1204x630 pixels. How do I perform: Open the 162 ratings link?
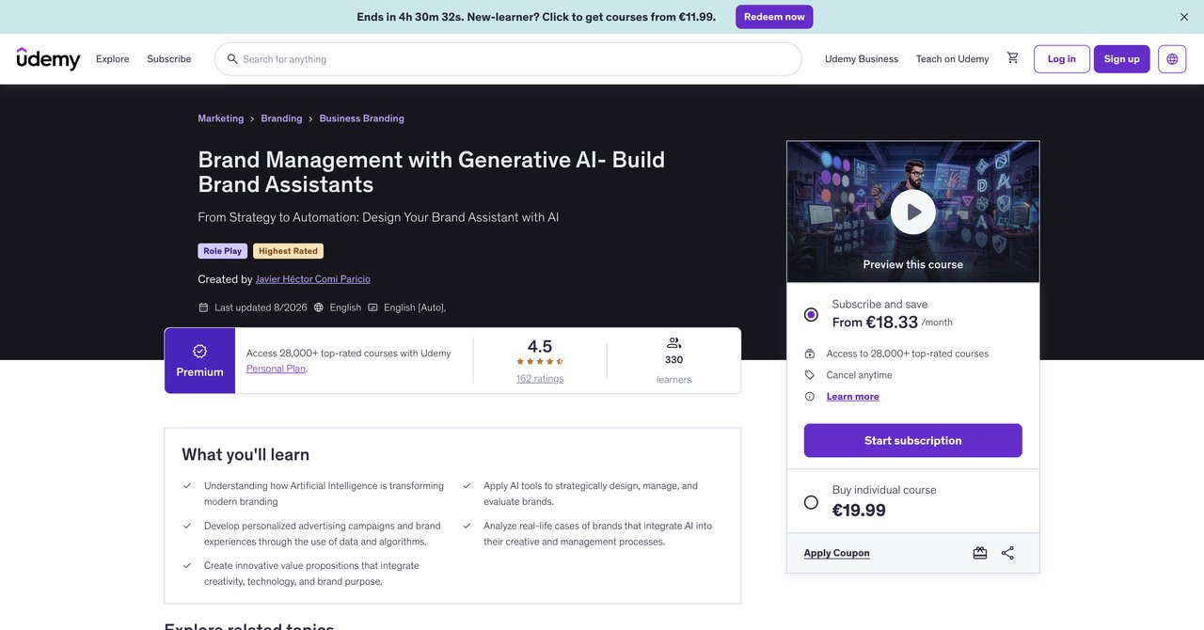pyautogui.click(x=540, y=379)
